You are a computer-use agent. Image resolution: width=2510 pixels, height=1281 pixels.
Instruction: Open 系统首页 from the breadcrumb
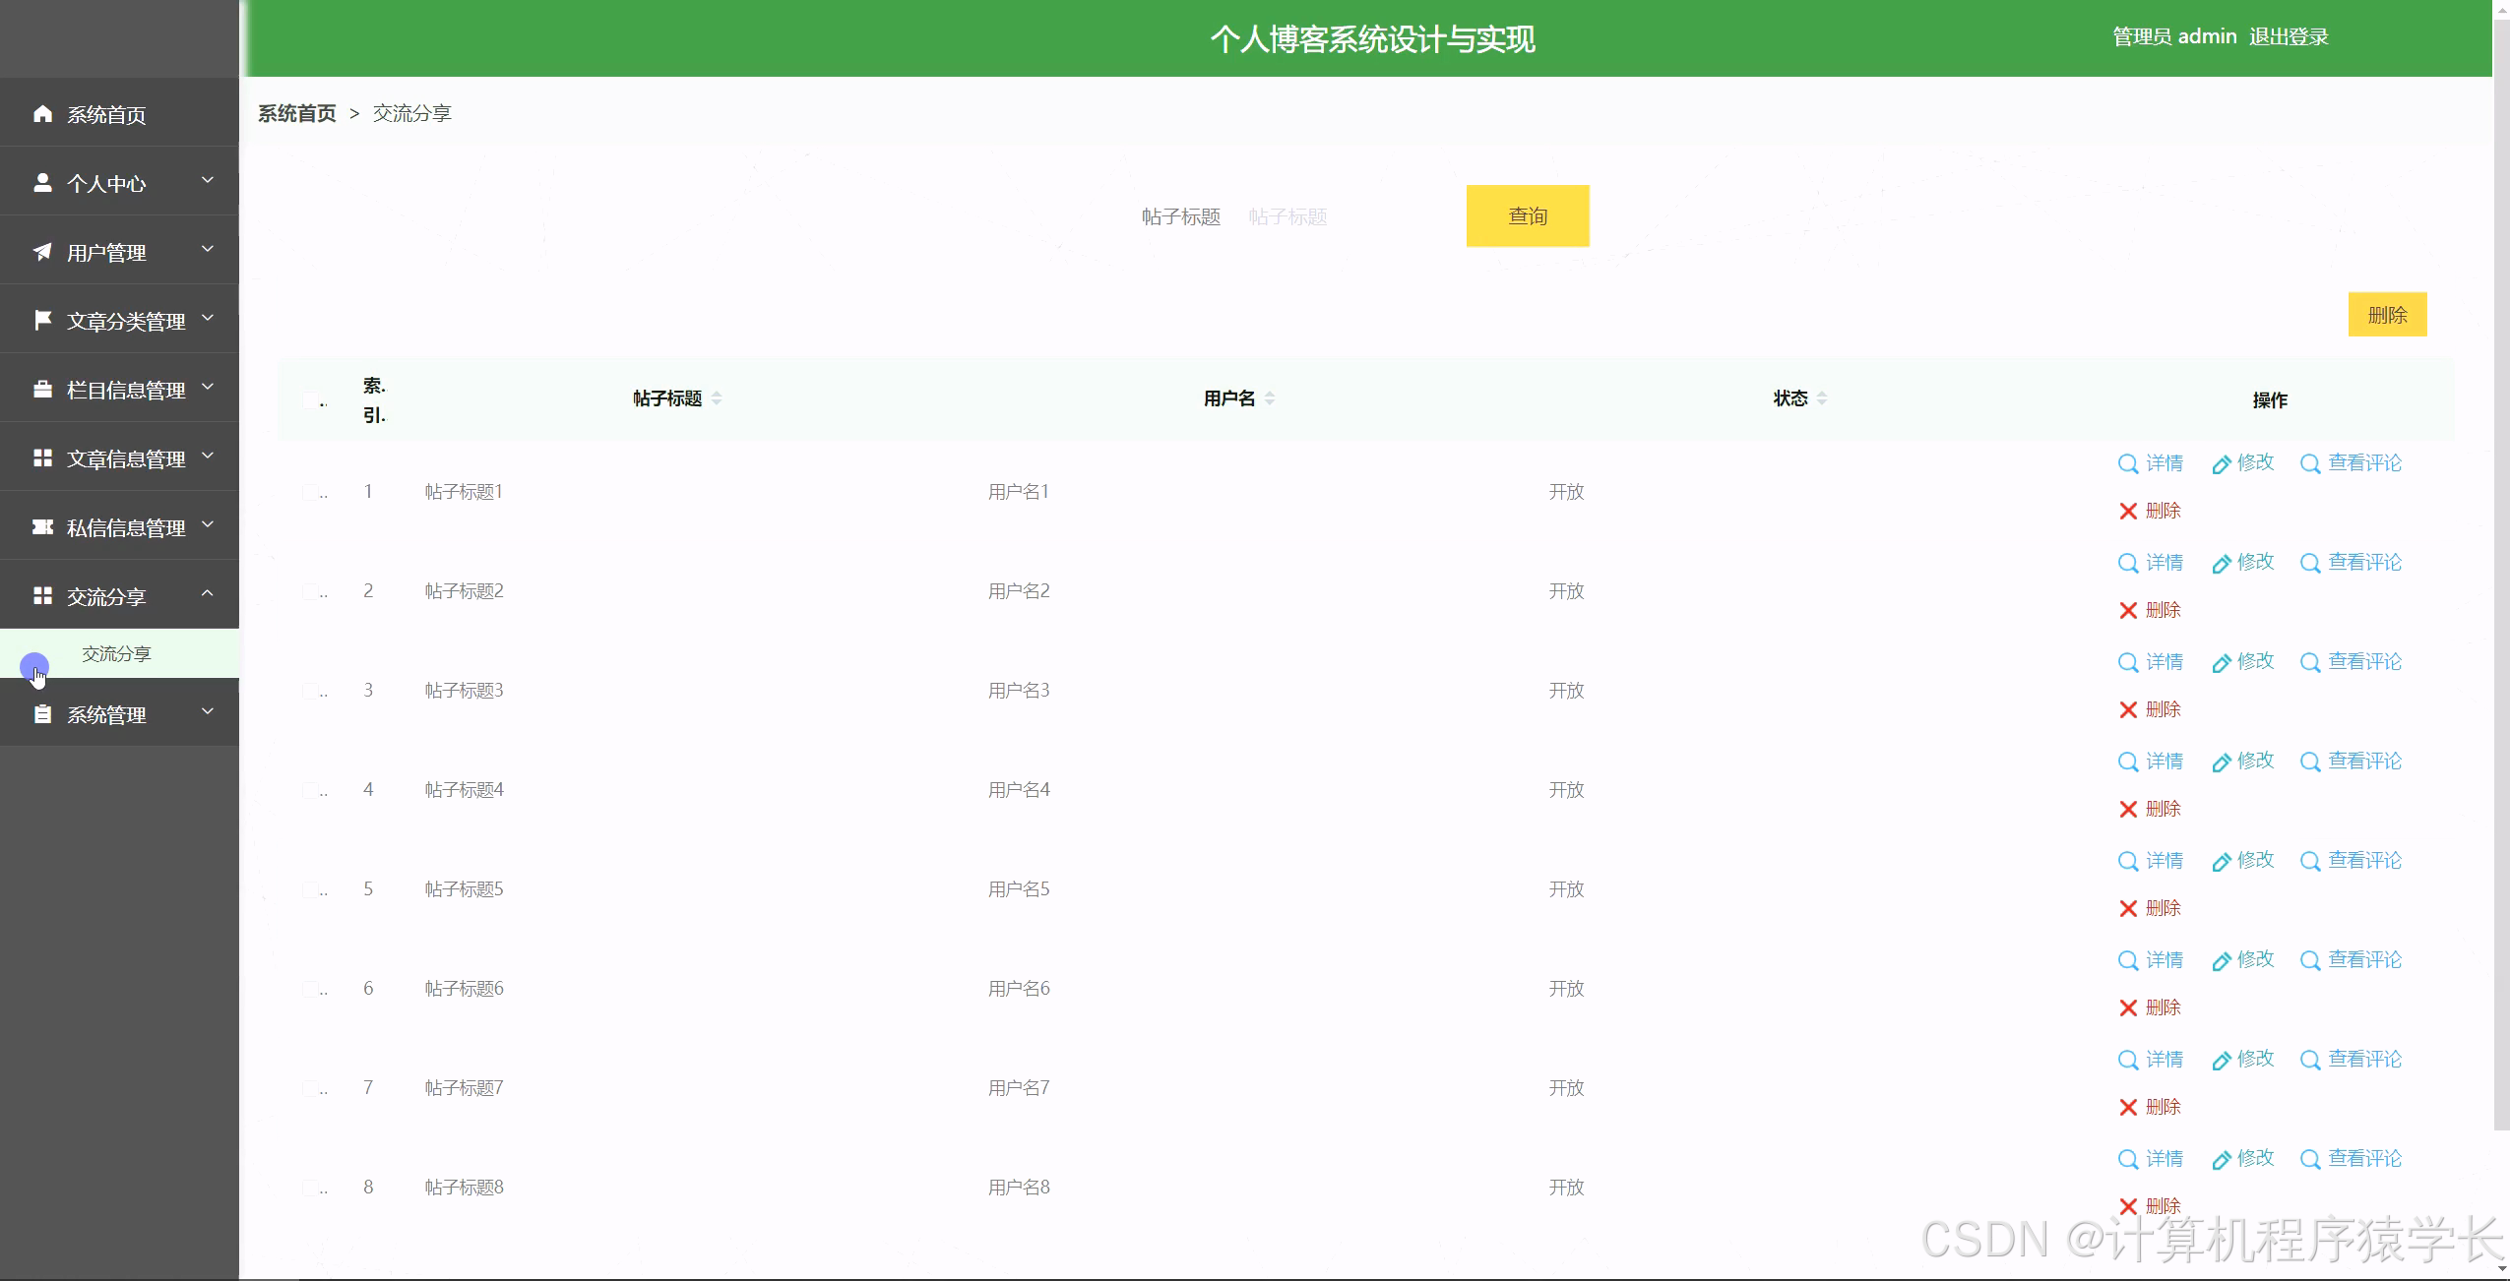296,113
